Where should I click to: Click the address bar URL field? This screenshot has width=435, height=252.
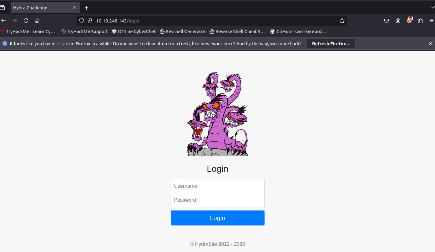click(x=212, y=21)
